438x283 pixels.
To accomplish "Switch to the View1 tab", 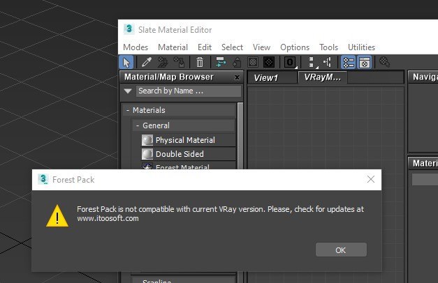I will coord(272,77).
